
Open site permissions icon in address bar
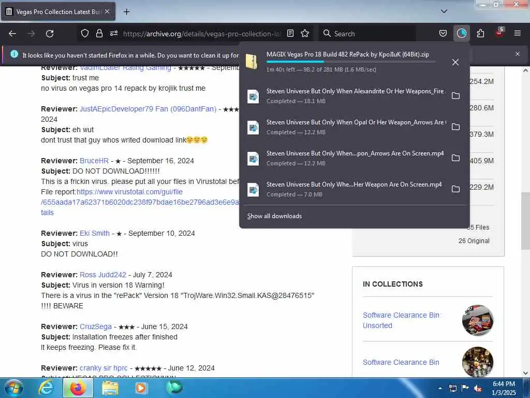pos(113,34)
